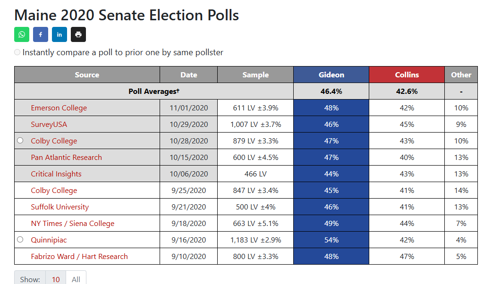484x284 pixels.
Task: Open NY Times / Siena College link
Action: [73, 224]
